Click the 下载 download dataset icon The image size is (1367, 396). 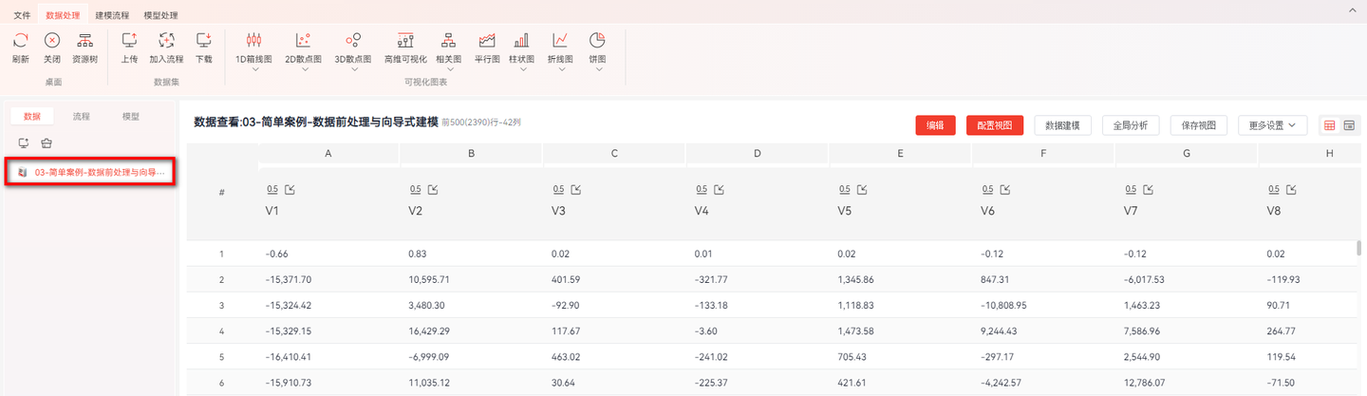pos(203,40)
